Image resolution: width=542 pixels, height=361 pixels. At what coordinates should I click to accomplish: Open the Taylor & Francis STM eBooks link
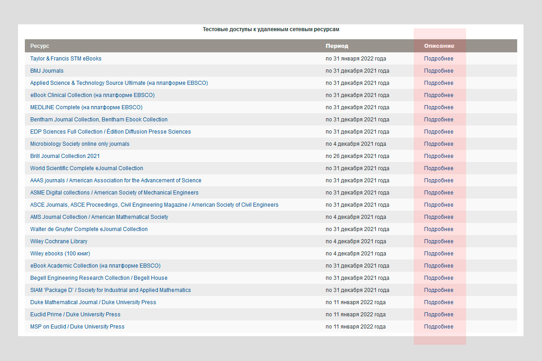click(65, 59)
